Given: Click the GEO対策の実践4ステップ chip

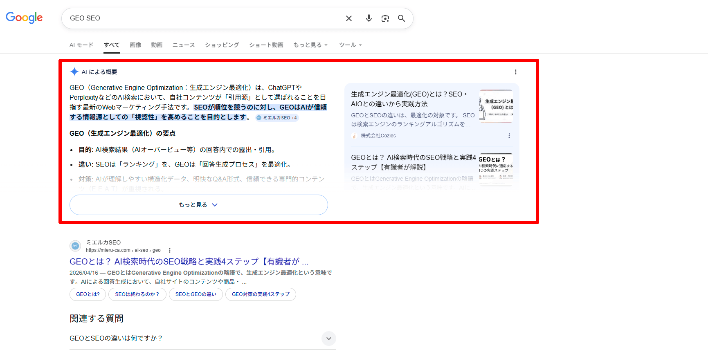Looking at the screenshot, I should click(x=261, y=294).
